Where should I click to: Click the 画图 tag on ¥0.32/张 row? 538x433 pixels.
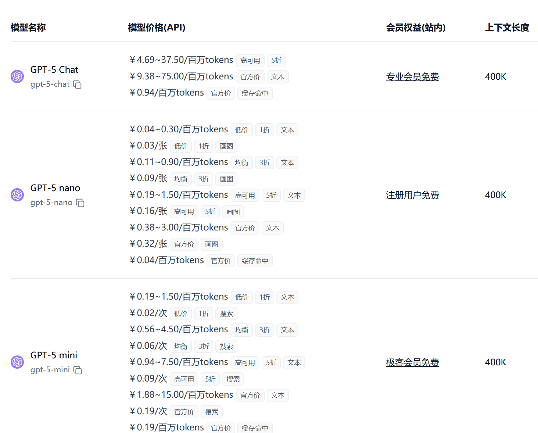(x=212, y=244)
